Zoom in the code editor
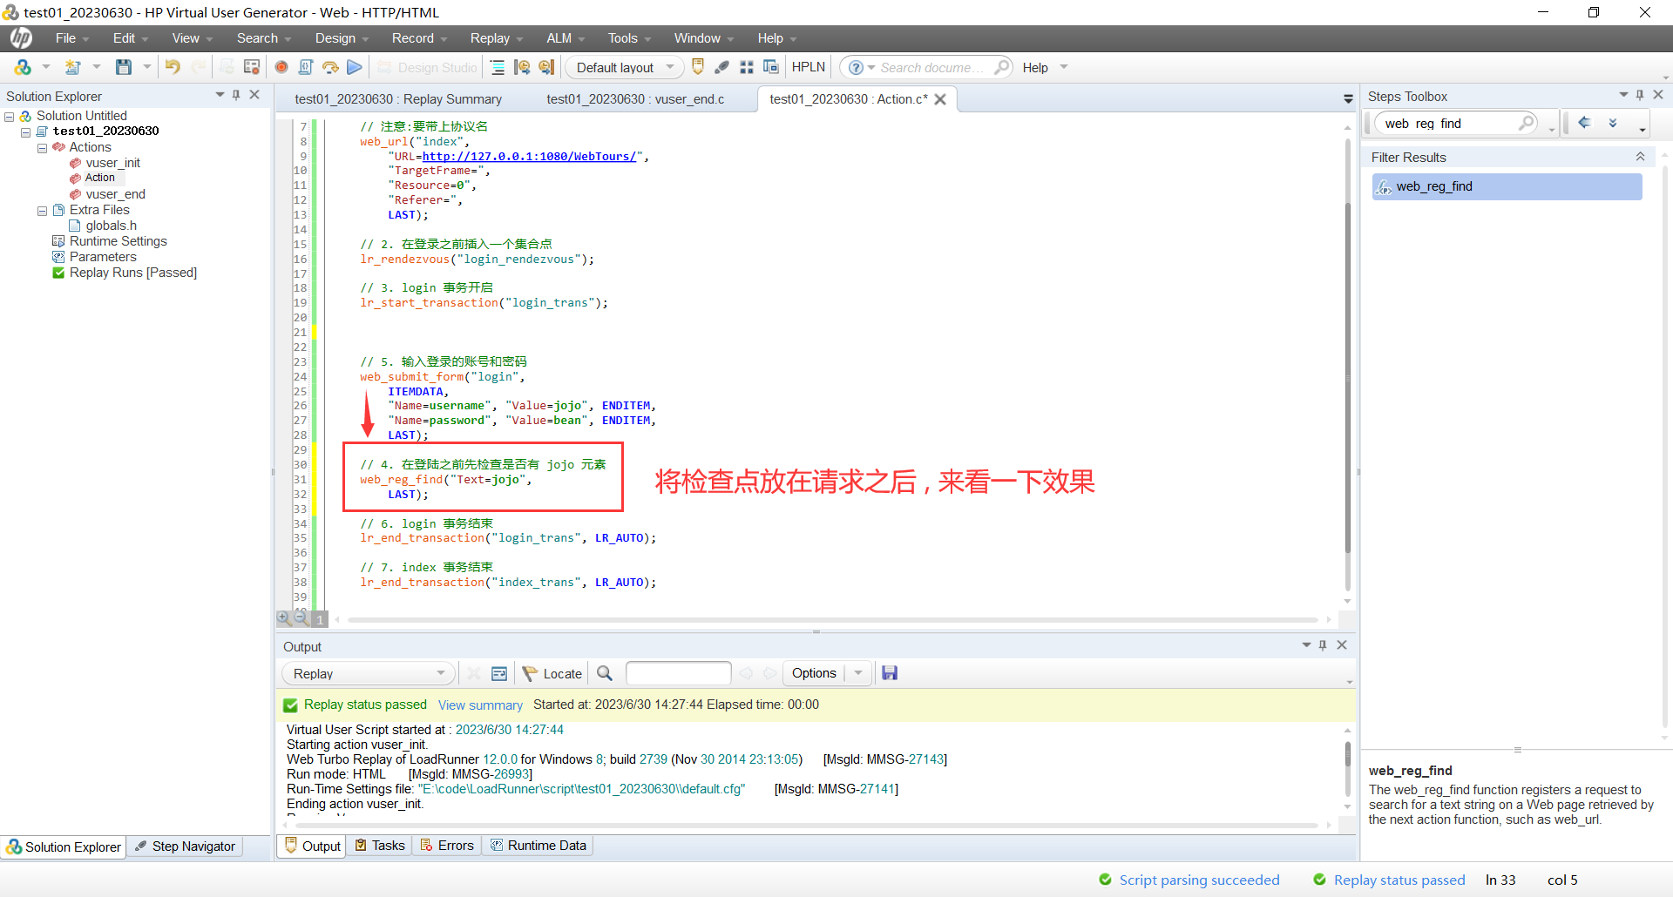 [x=284, y=617]
